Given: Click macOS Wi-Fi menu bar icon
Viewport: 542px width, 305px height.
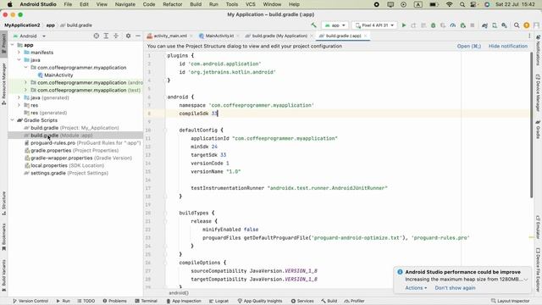Looking at the screenshot, I should [449, 4].
